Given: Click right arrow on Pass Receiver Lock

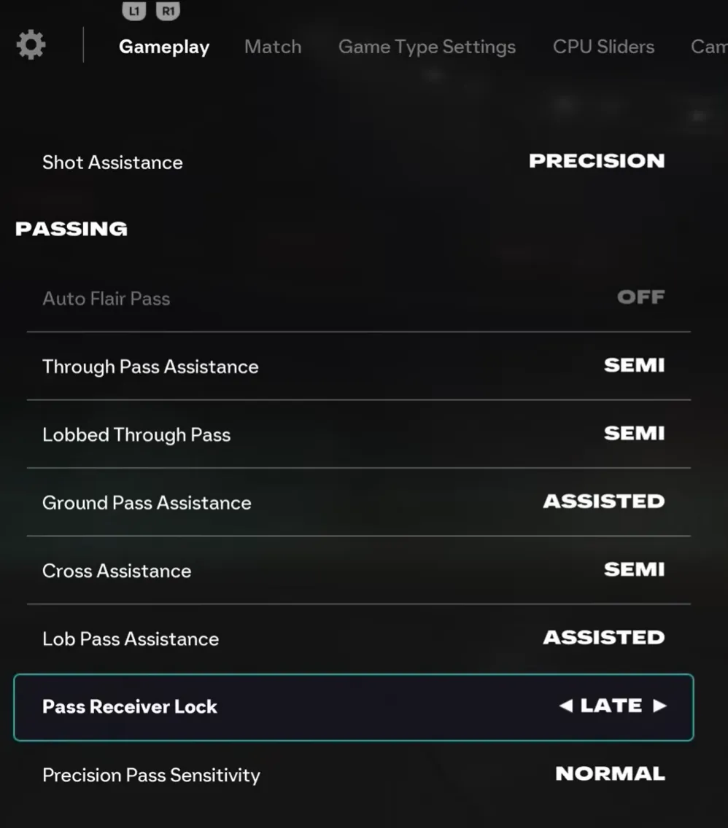Looking at the screenshot, I should 659,706.
